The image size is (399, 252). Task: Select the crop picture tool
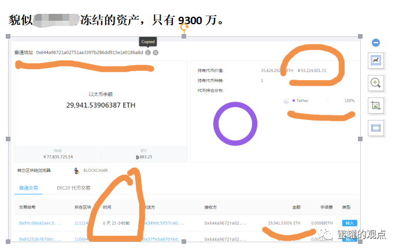[x=376, y=106]
